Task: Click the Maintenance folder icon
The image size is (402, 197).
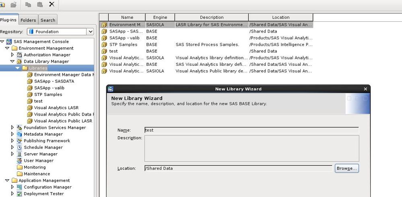Action: click(20, 174)
